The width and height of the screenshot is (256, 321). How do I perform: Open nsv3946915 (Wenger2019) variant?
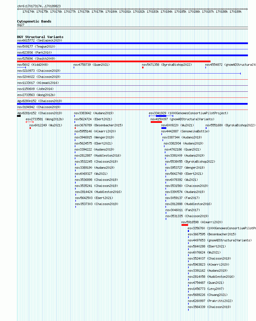tap(94, 137)
